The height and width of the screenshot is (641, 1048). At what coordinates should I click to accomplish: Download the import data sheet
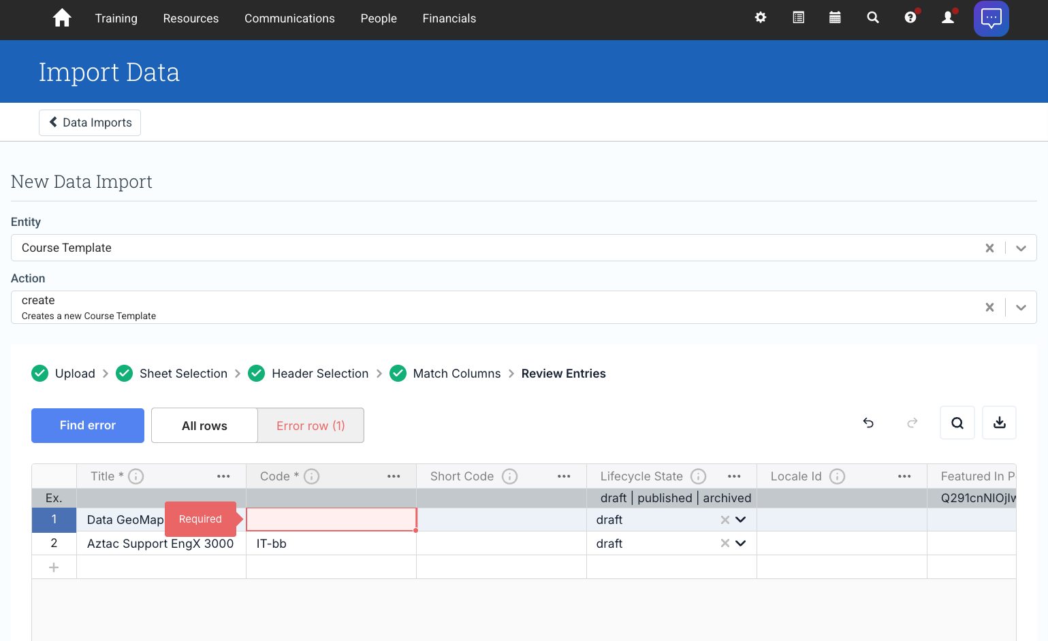pyautogui.click(x=1000, y=423)
